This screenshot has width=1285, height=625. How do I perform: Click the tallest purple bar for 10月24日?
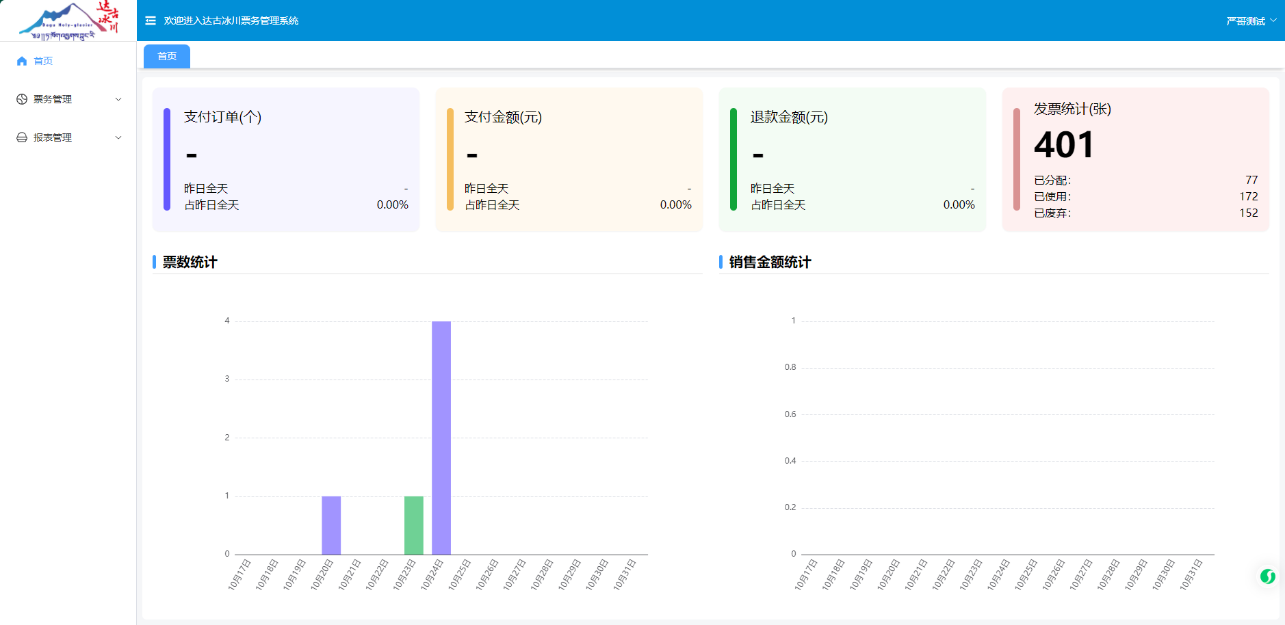coord(441,438)
